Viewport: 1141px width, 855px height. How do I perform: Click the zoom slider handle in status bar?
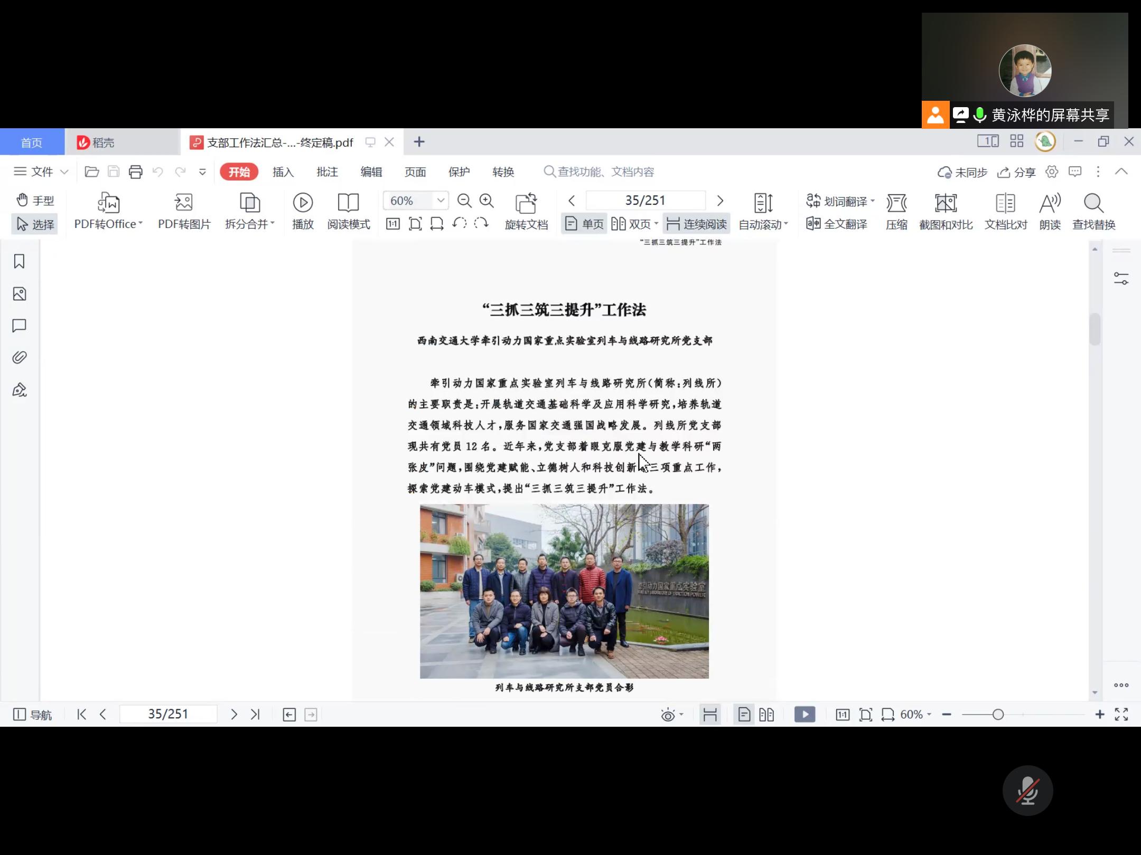(998, 715)
